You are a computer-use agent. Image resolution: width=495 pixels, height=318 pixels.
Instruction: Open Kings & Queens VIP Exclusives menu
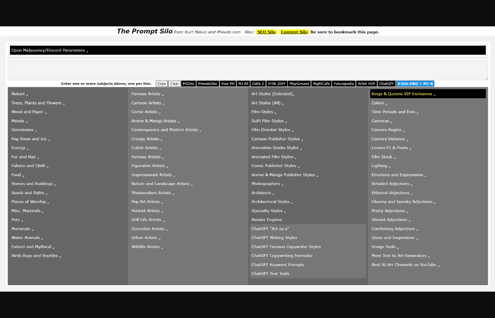402,94
